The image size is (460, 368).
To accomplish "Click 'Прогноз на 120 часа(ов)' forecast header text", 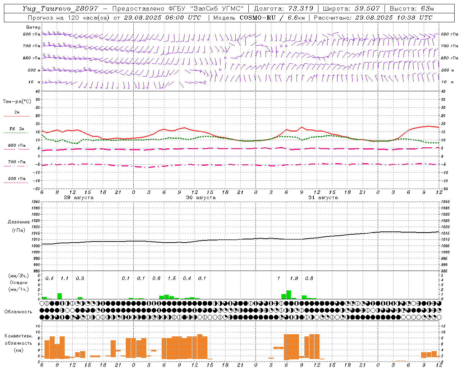I will 69,18.
